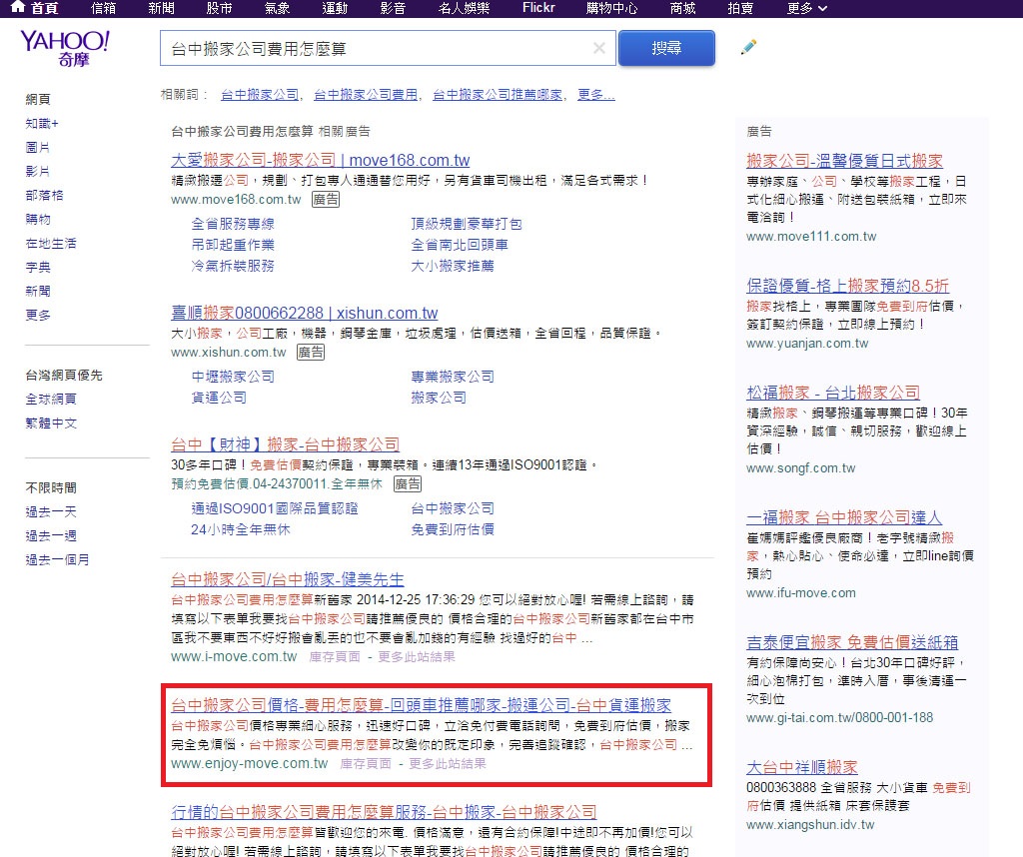Open 氣象 in top navigation

click(x=278, y=8)
